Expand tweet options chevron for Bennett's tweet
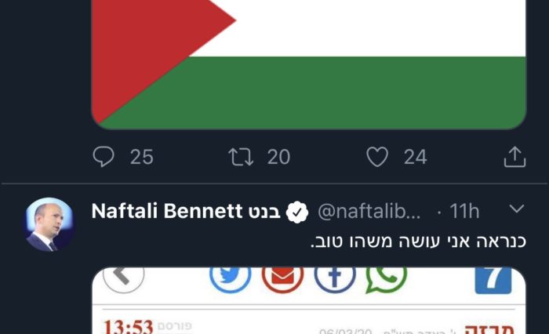 coord(517,209)
